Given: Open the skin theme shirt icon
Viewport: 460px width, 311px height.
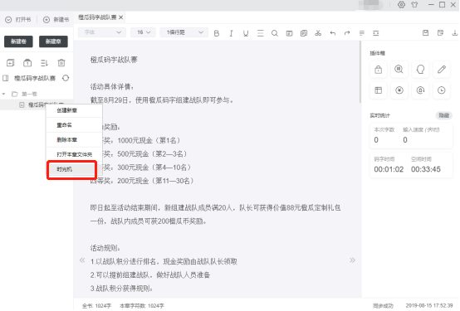Looking at the screenshot, I should [x=414, y=5].
